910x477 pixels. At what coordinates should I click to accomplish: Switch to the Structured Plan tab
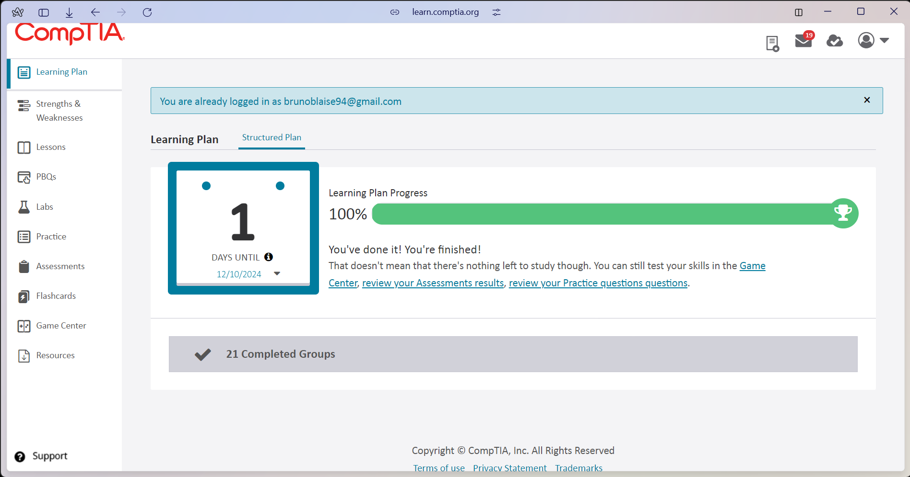point(272,137)
